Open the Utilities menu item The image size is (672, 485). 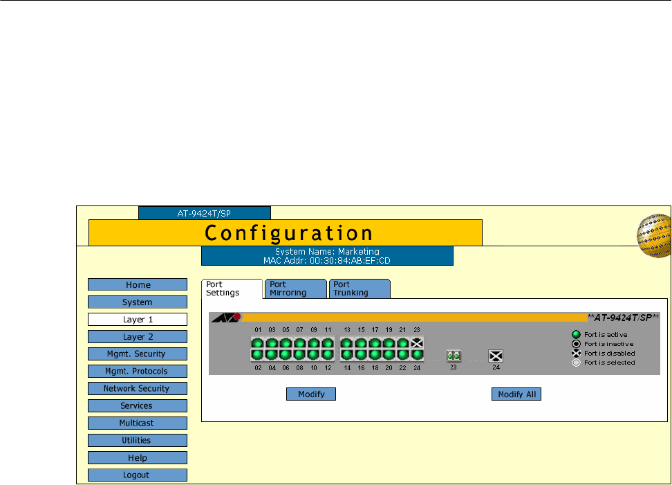tap(138, 441)
